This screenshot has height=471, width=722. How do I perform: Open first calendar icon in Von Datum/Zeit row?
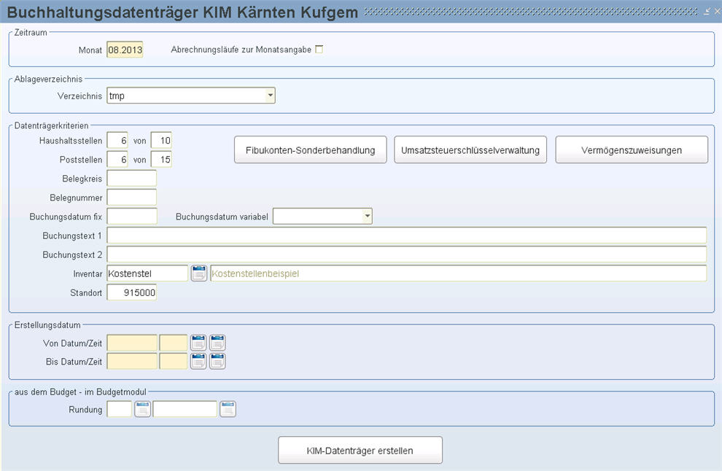point(198,343)
